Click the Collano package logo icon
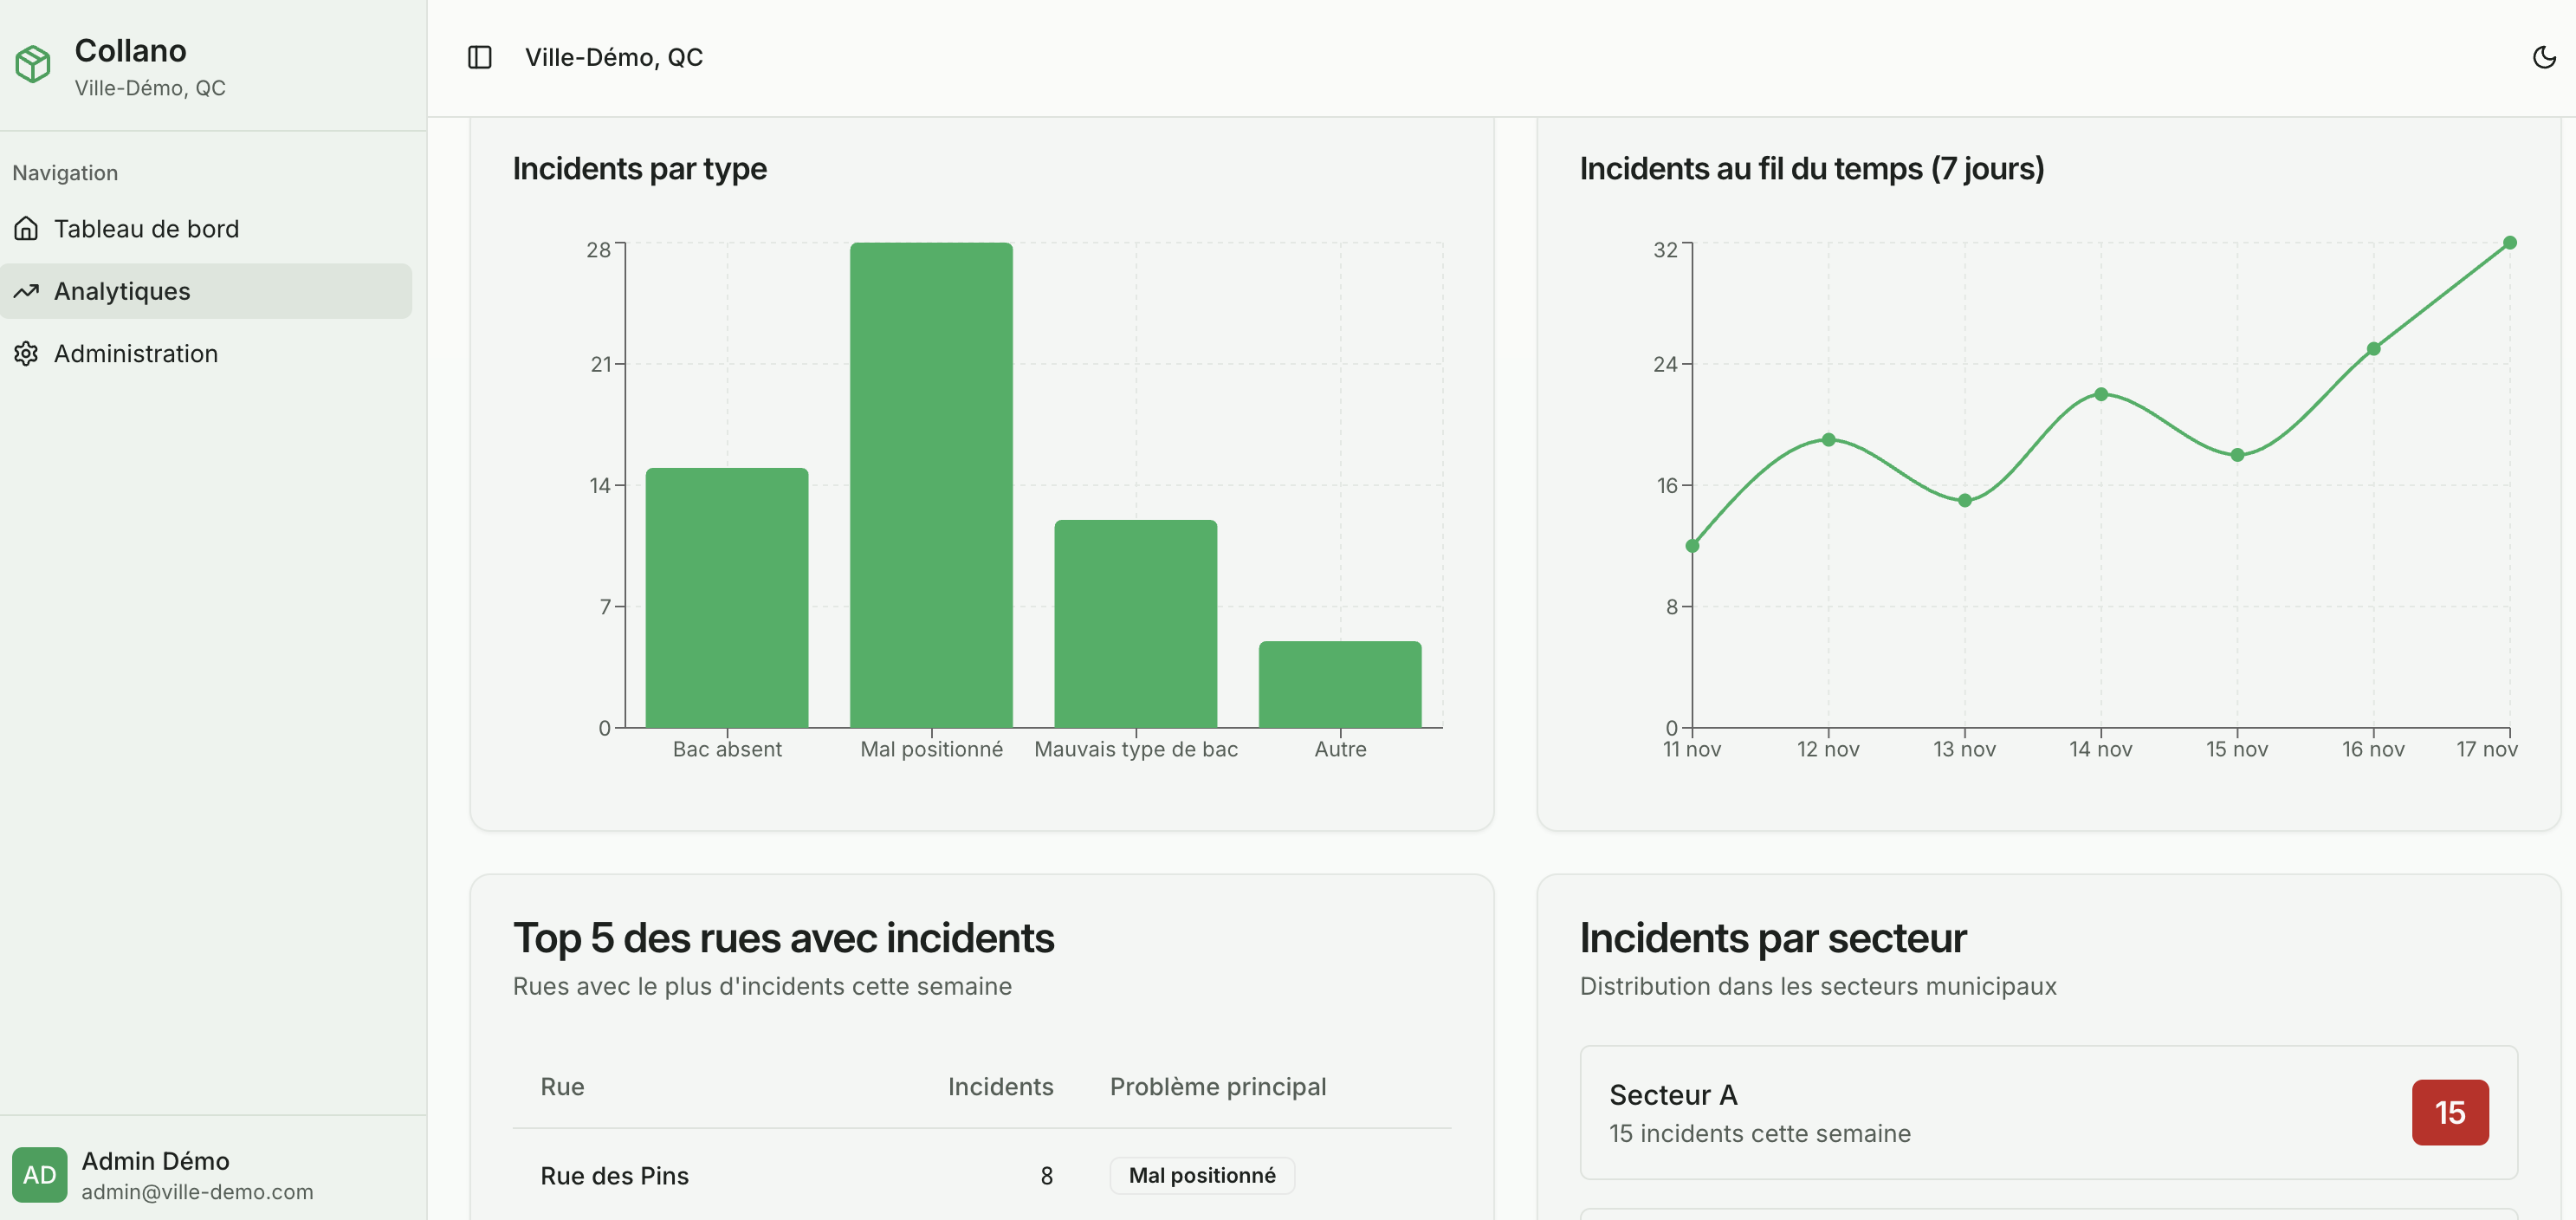2576x1220 pixels. tap(33, 64)
